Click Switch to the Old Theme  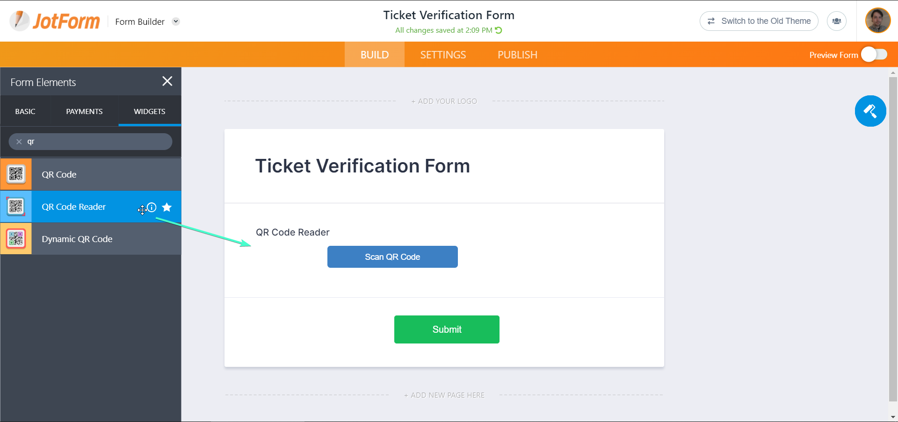click(x=759, y=21)
